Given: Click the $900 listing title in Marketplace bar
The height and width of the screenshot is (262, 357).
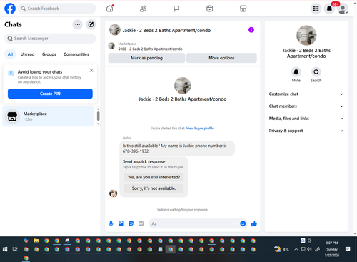Looking at the screenshot, I should [x=151, y=49].
